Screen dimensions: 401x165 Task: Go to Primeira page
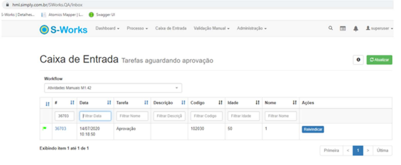pos(331,150)
